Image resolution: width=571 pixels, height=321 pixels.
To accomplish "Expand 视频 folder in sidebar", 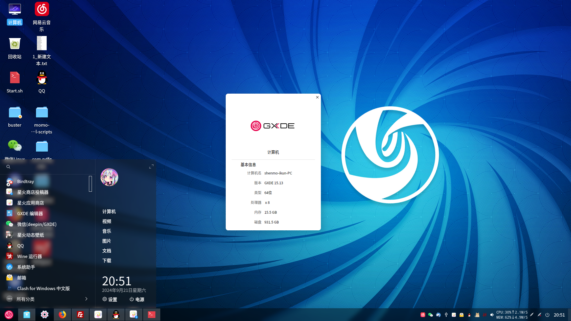I will [106, 221].
